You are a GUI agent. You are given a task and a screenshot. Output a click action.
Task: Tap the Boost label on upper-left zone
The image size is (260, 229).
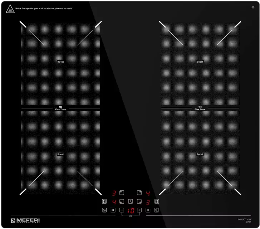click(60, 62)
